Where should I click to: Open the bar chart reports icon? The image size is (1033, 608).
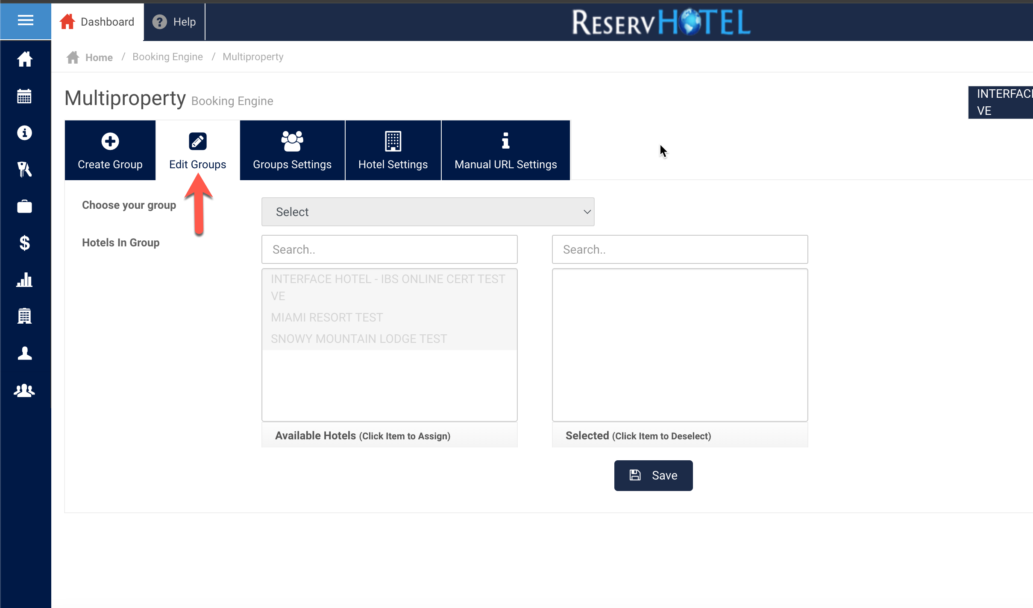point(24,280)
